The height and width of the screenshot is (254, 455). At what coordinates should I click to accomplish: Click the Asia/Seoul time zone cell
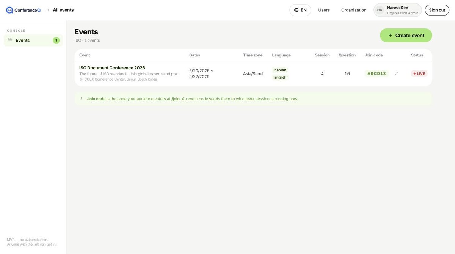pyautogui.click(x=253, y=74)
